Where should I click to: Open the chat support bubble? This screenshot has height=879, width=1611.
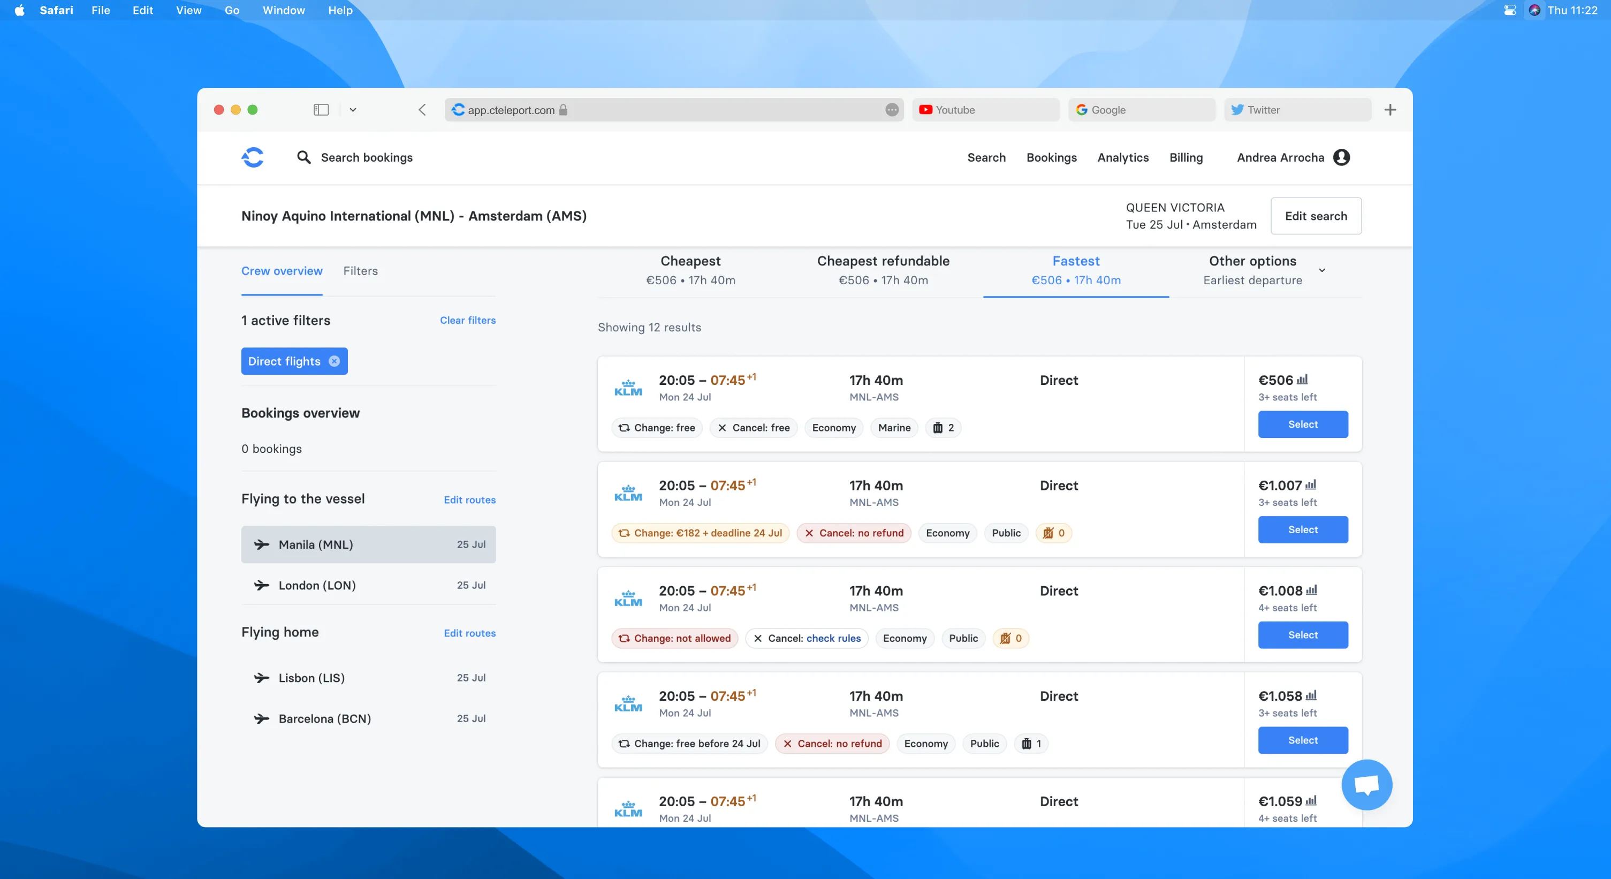coord(1366,785)
